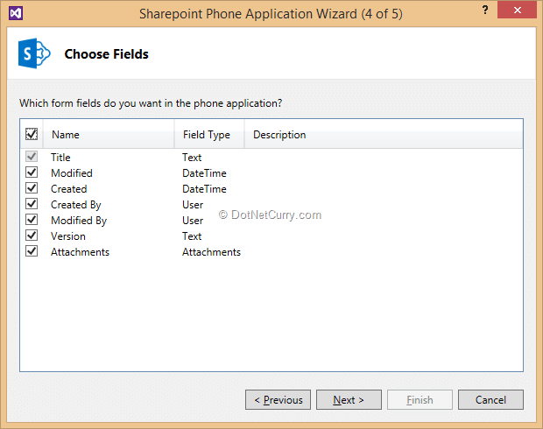The image size is (543, 429).
Task: Cancel the wizard
Action: point(490,400)
